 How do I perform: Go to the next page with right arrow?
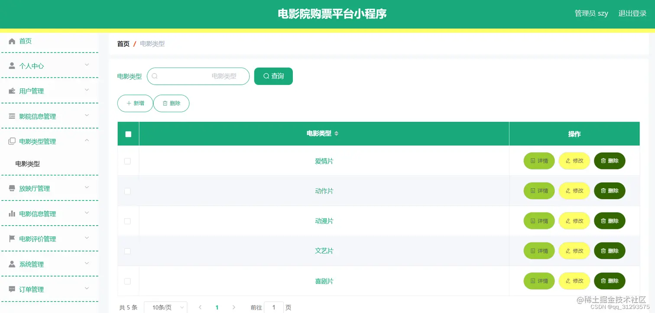(234, 307)
